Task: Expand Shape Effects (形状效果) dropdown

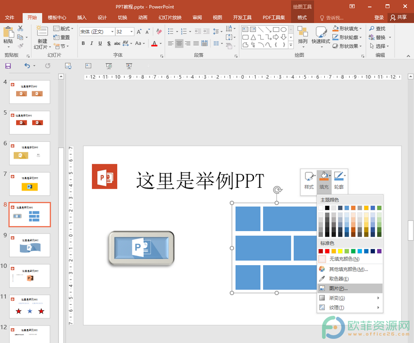Action: (x=347, y=46)
